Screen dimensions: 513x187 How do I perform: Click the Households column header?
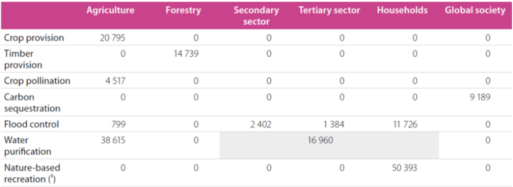(x=402, y=11)
